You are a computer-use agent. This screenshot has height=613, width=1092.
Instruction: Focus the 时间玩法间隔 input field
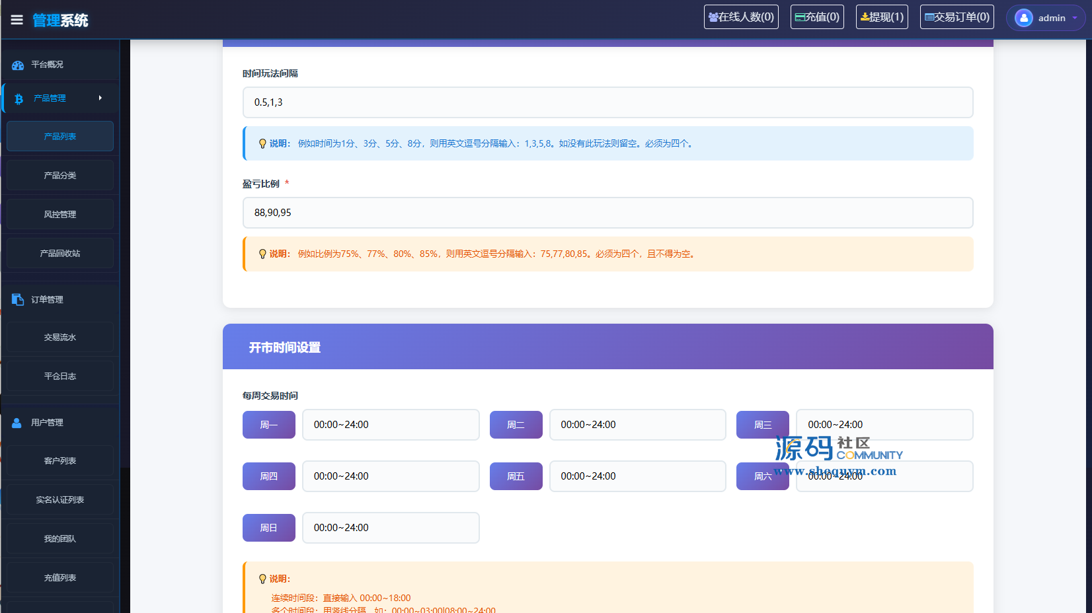click(608, 102)
